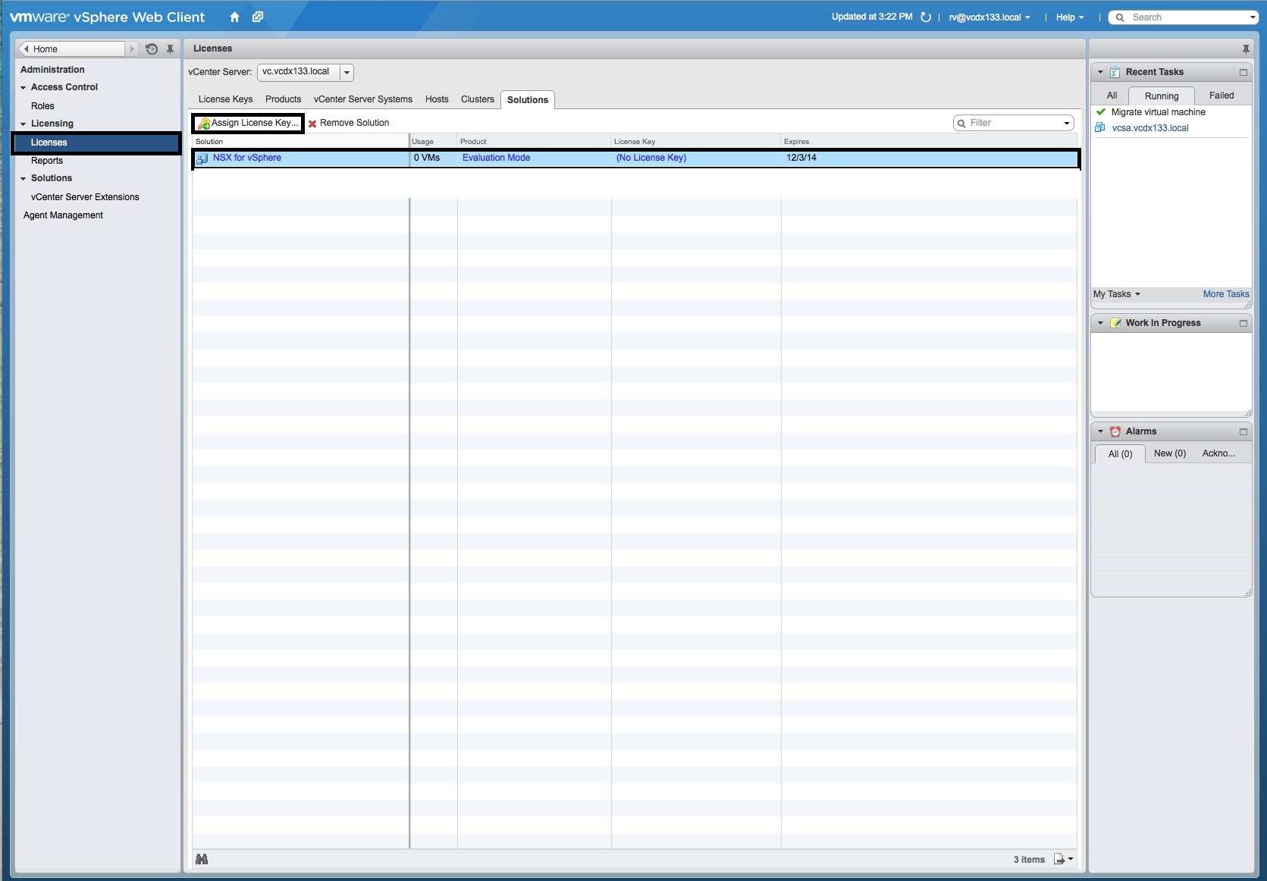Image resolution: width=1267 pixels, height=881 pixels.
Task: Click the refresh icon beside update time
Action: pyautogui.click(x=926, y=17)
